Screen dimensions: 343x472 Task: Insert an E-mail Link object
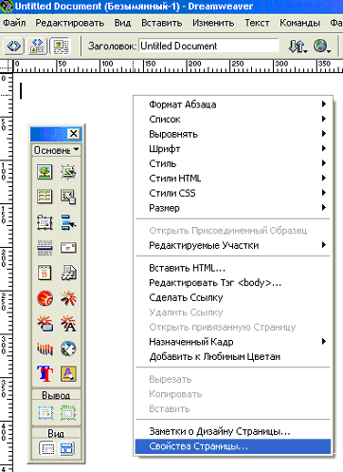pyautogui.click(x=68, y=248)
